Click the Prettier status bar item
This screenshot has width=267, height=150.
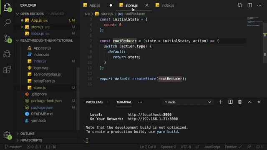tap(233, 147)
